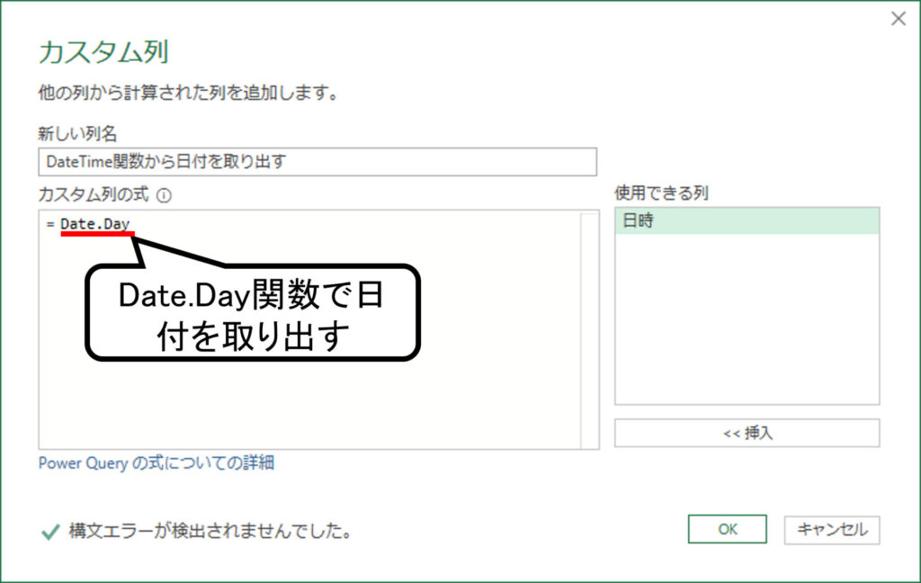Click the Date.Day text in the formula
The width and height of the screenshot is (921, 583).
click(94, 224)
